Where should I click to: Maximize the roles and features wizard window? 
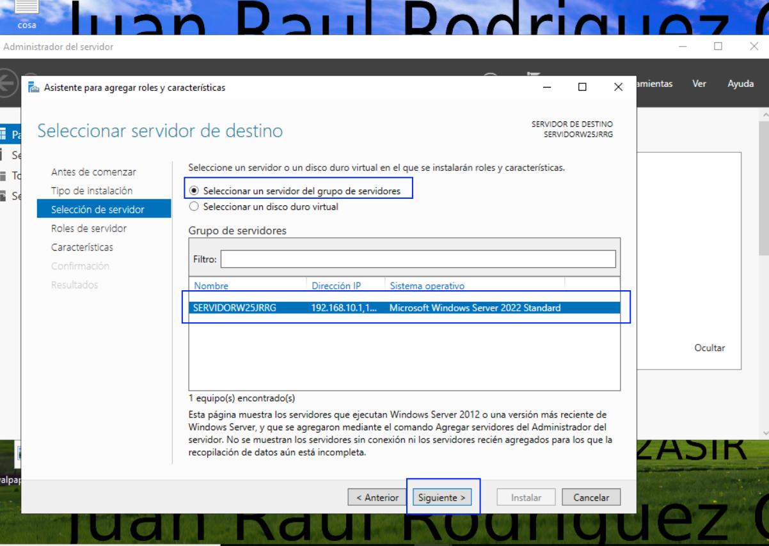(x=582, y=88)
